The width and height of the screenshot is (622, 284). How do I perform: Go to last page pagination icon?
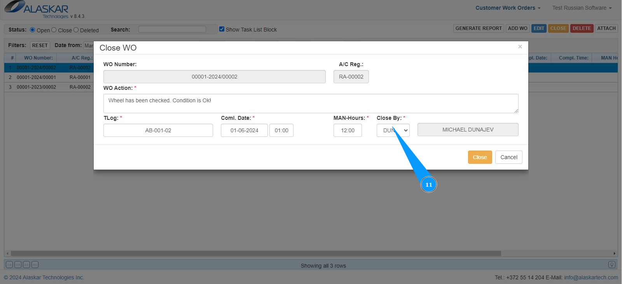35,265
